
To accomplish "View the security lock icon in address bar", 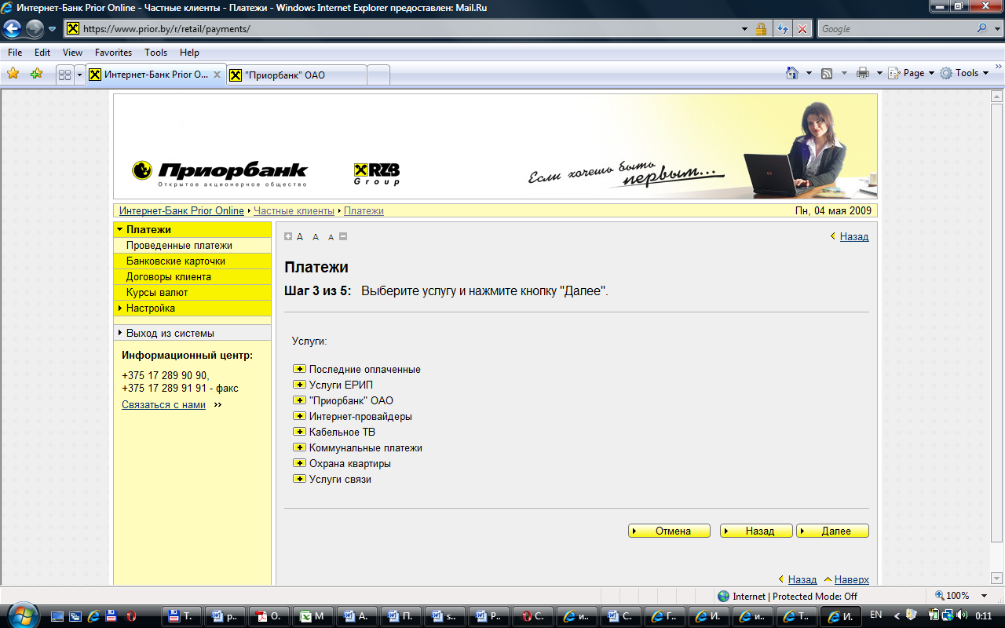I will pyautogui.click(x=761, y=29).
